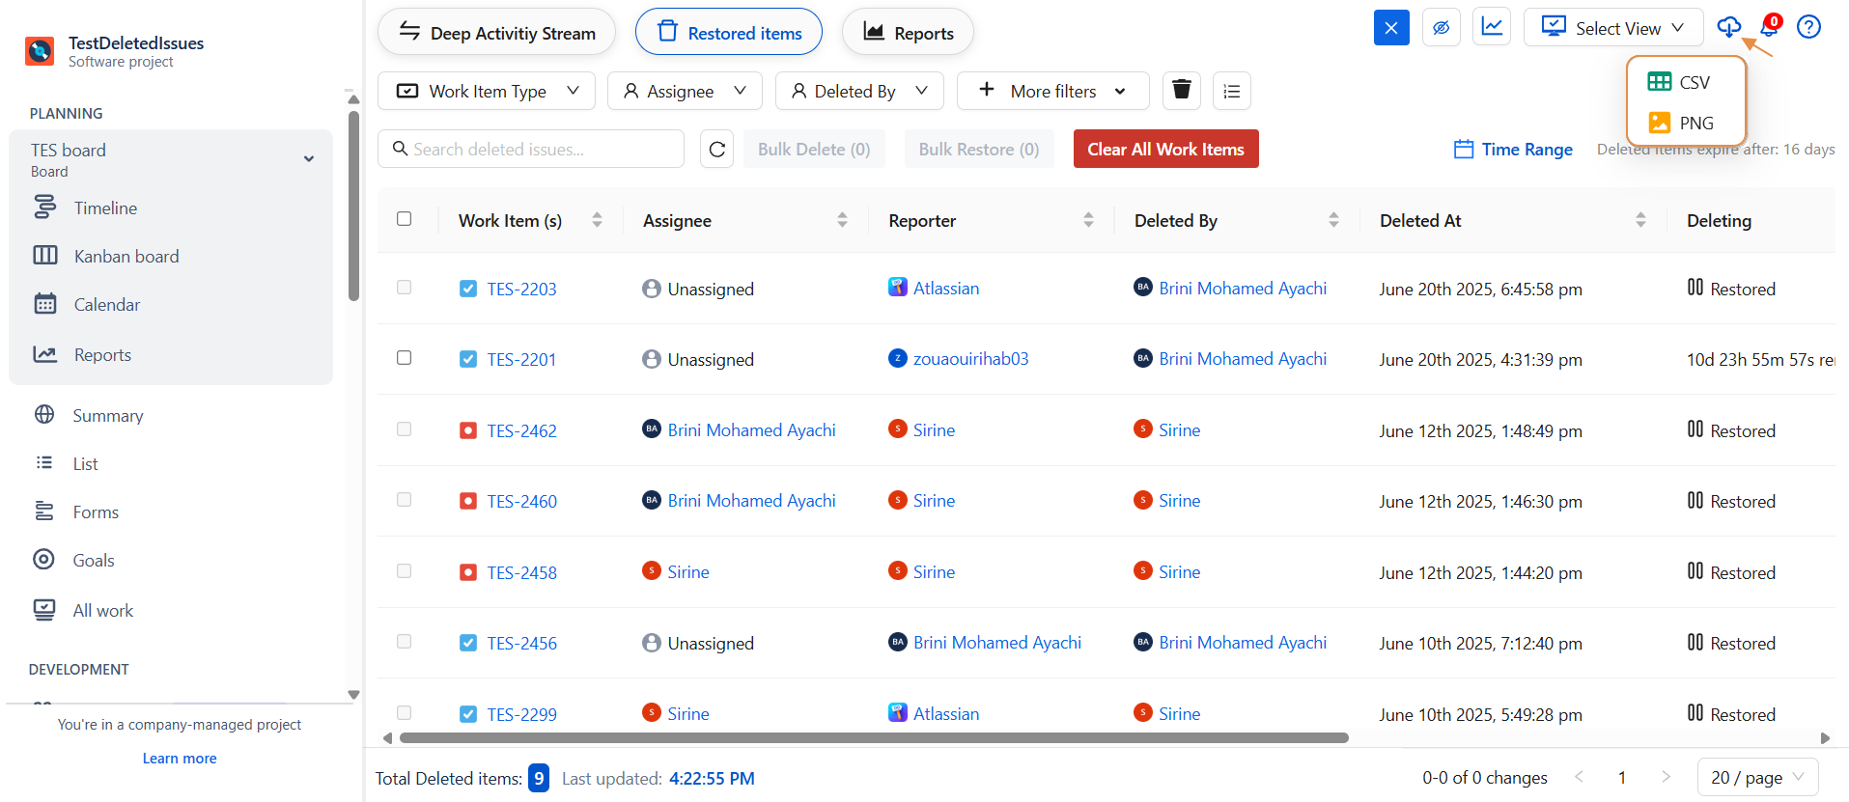Switch to the Deep Activity Stream tab

tap(496, 33)
